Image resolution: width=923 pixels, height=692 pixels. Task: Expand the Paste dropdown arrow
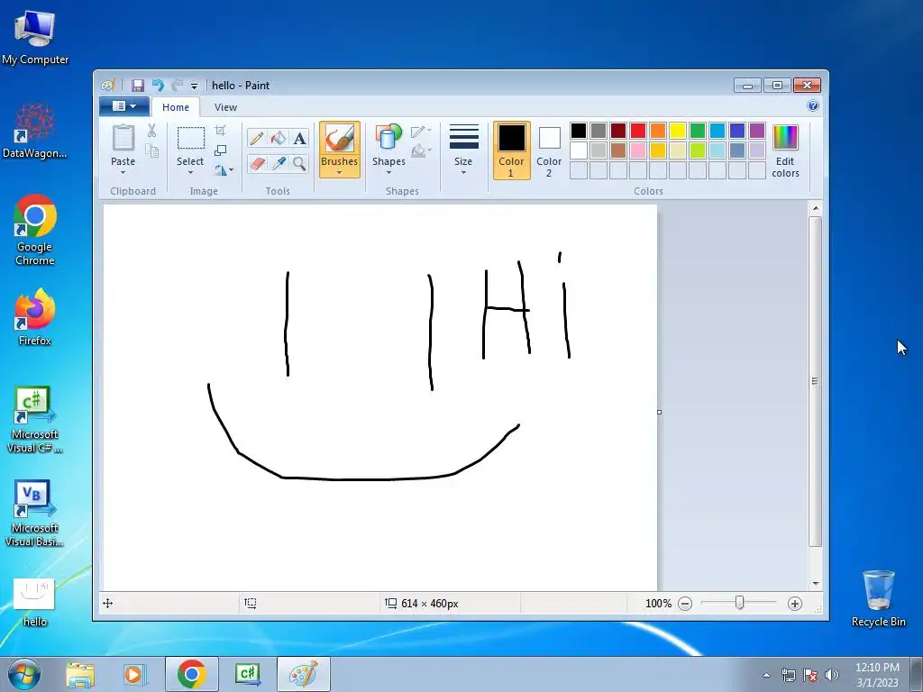(x=123, y=173)
